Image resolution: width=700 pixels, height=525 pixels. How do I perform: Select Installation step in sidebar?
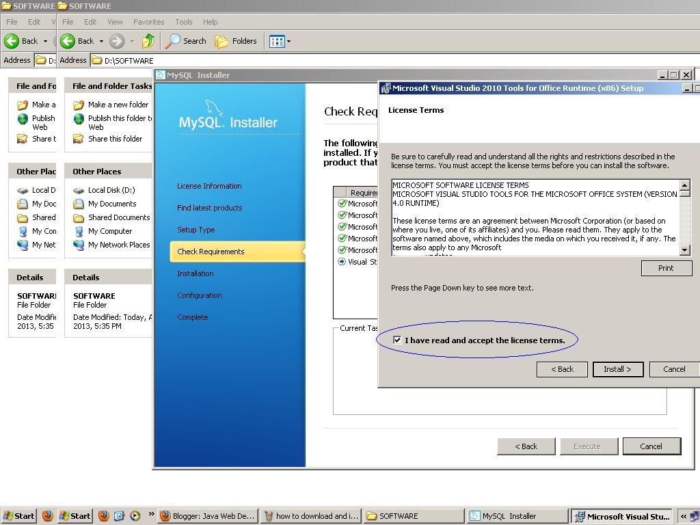click(x=195, y=273)
